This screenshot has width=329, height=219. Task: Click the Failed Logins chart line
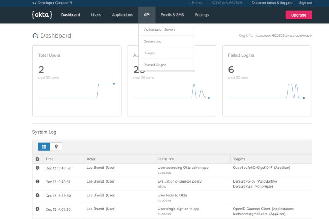[267, 91]
